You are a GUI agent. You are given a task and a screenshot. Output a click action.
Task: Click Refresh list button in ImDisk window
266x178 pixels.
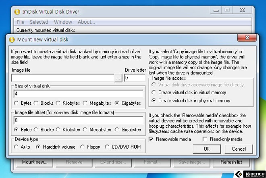(231, 162)
